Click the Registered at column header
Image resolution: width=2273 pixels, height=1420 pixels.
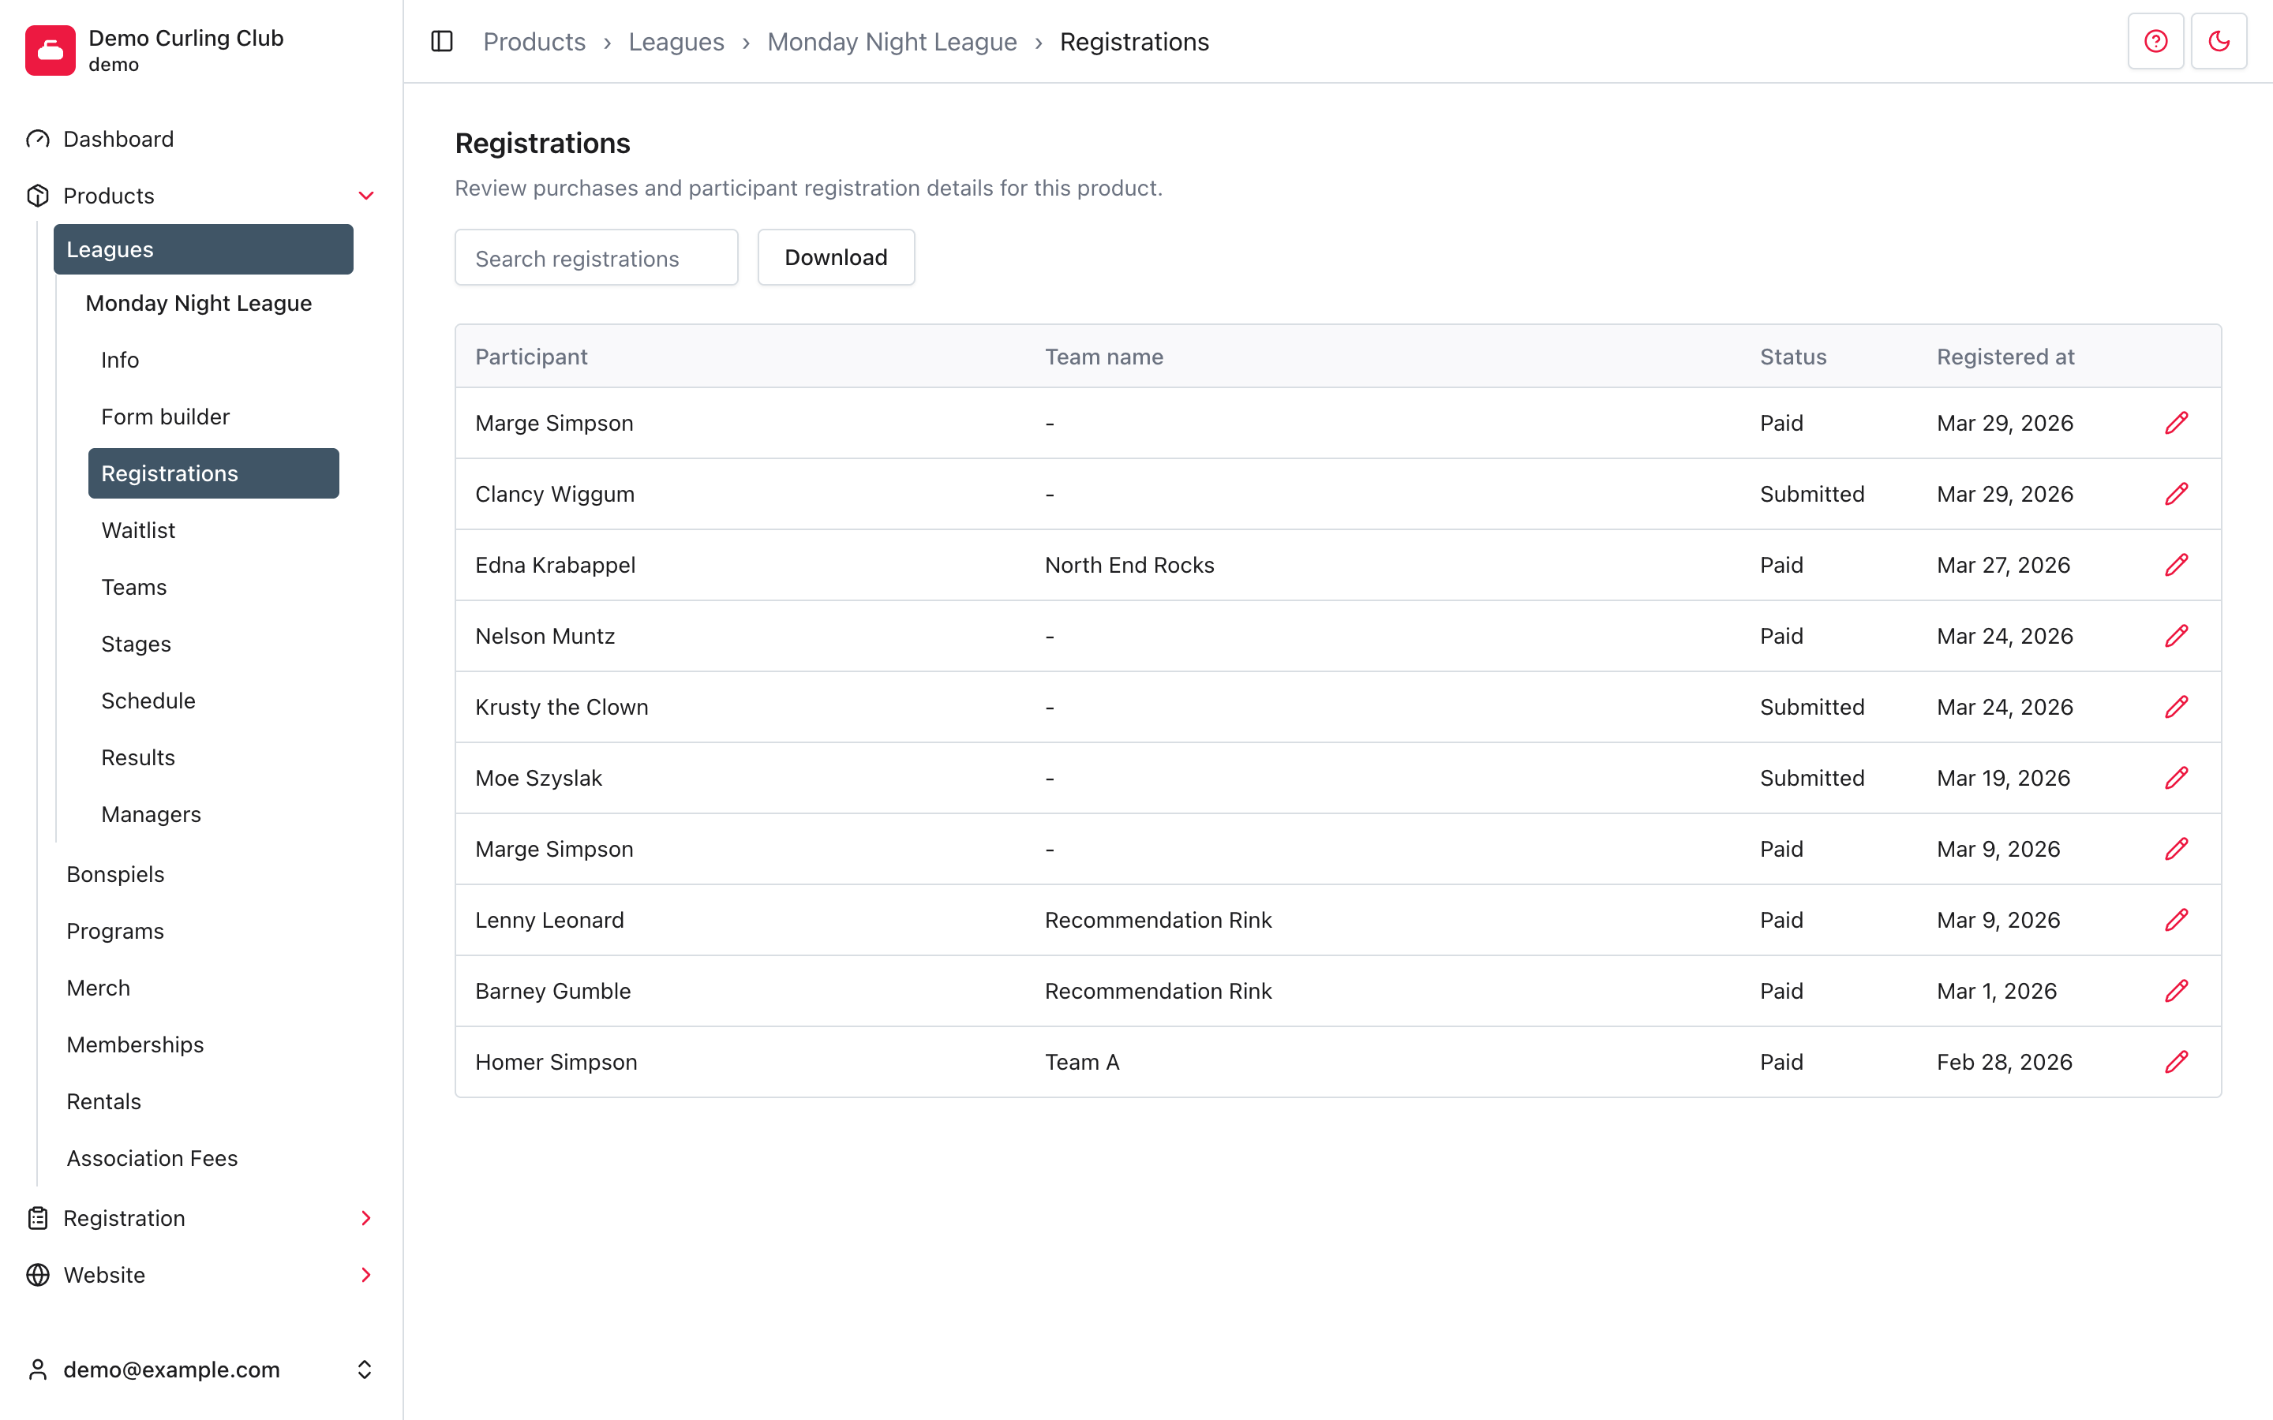2005,357
